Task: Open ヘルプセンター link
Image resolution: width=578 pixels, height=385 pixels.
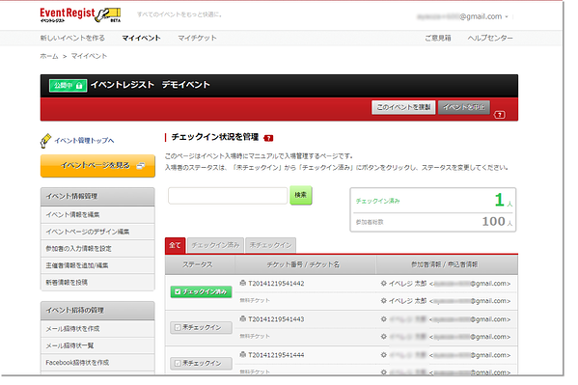Action: 490,38
